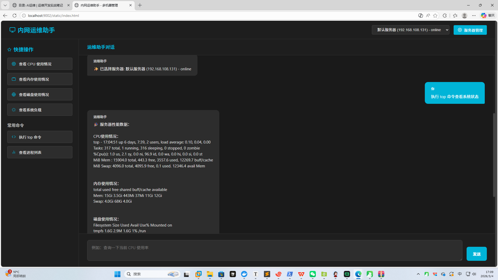
Task: Open 查看进程列表 command
Action: point(40,152)
